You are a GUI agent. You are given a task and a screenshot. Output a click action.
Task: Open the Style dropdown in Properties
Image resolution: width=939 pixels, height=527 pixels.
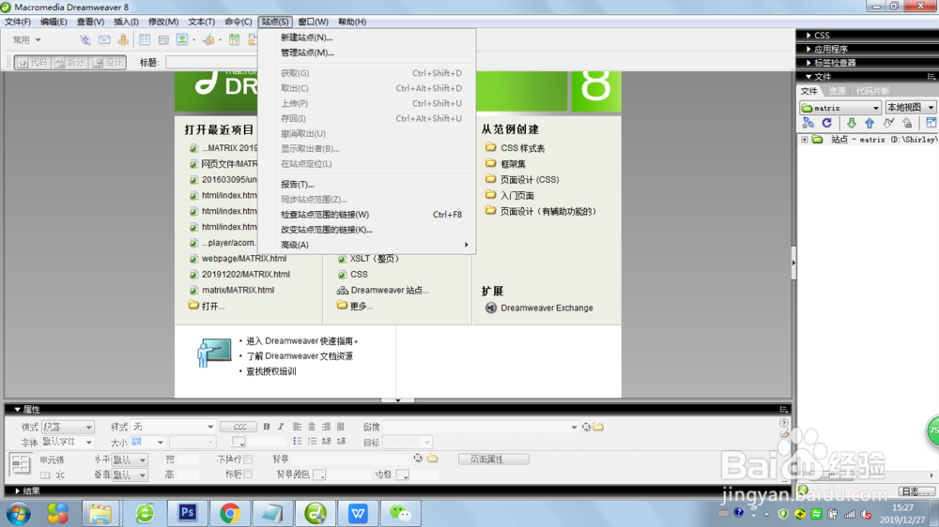click(173, 427)
